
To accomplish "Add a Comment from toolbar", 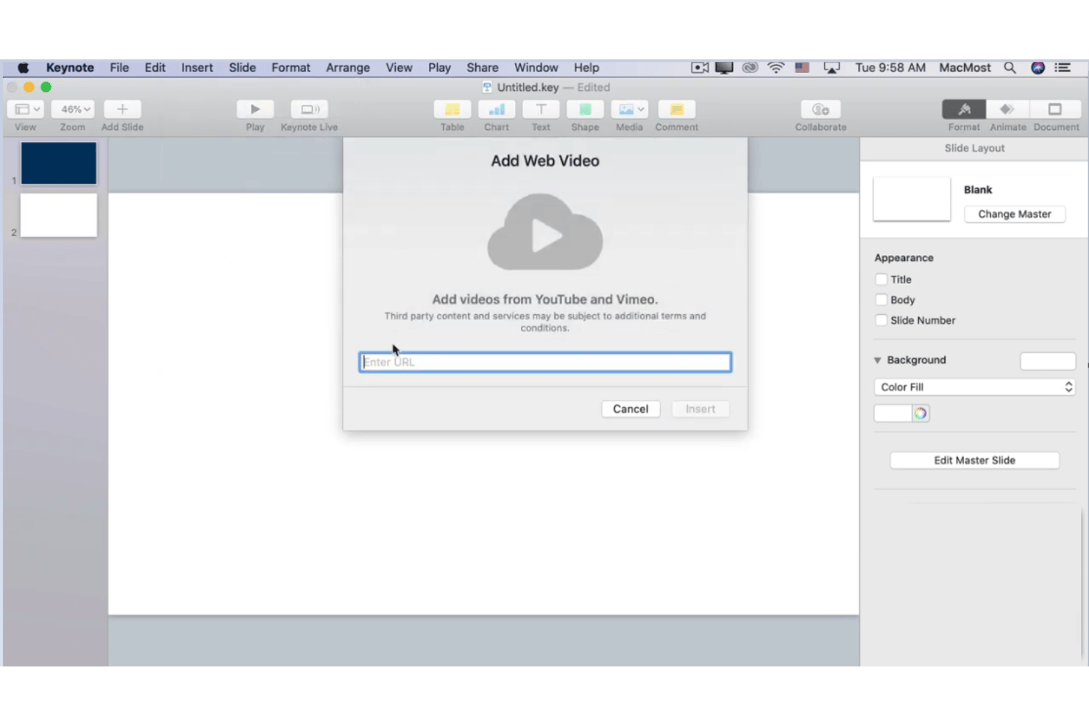I will coord(676,109).
